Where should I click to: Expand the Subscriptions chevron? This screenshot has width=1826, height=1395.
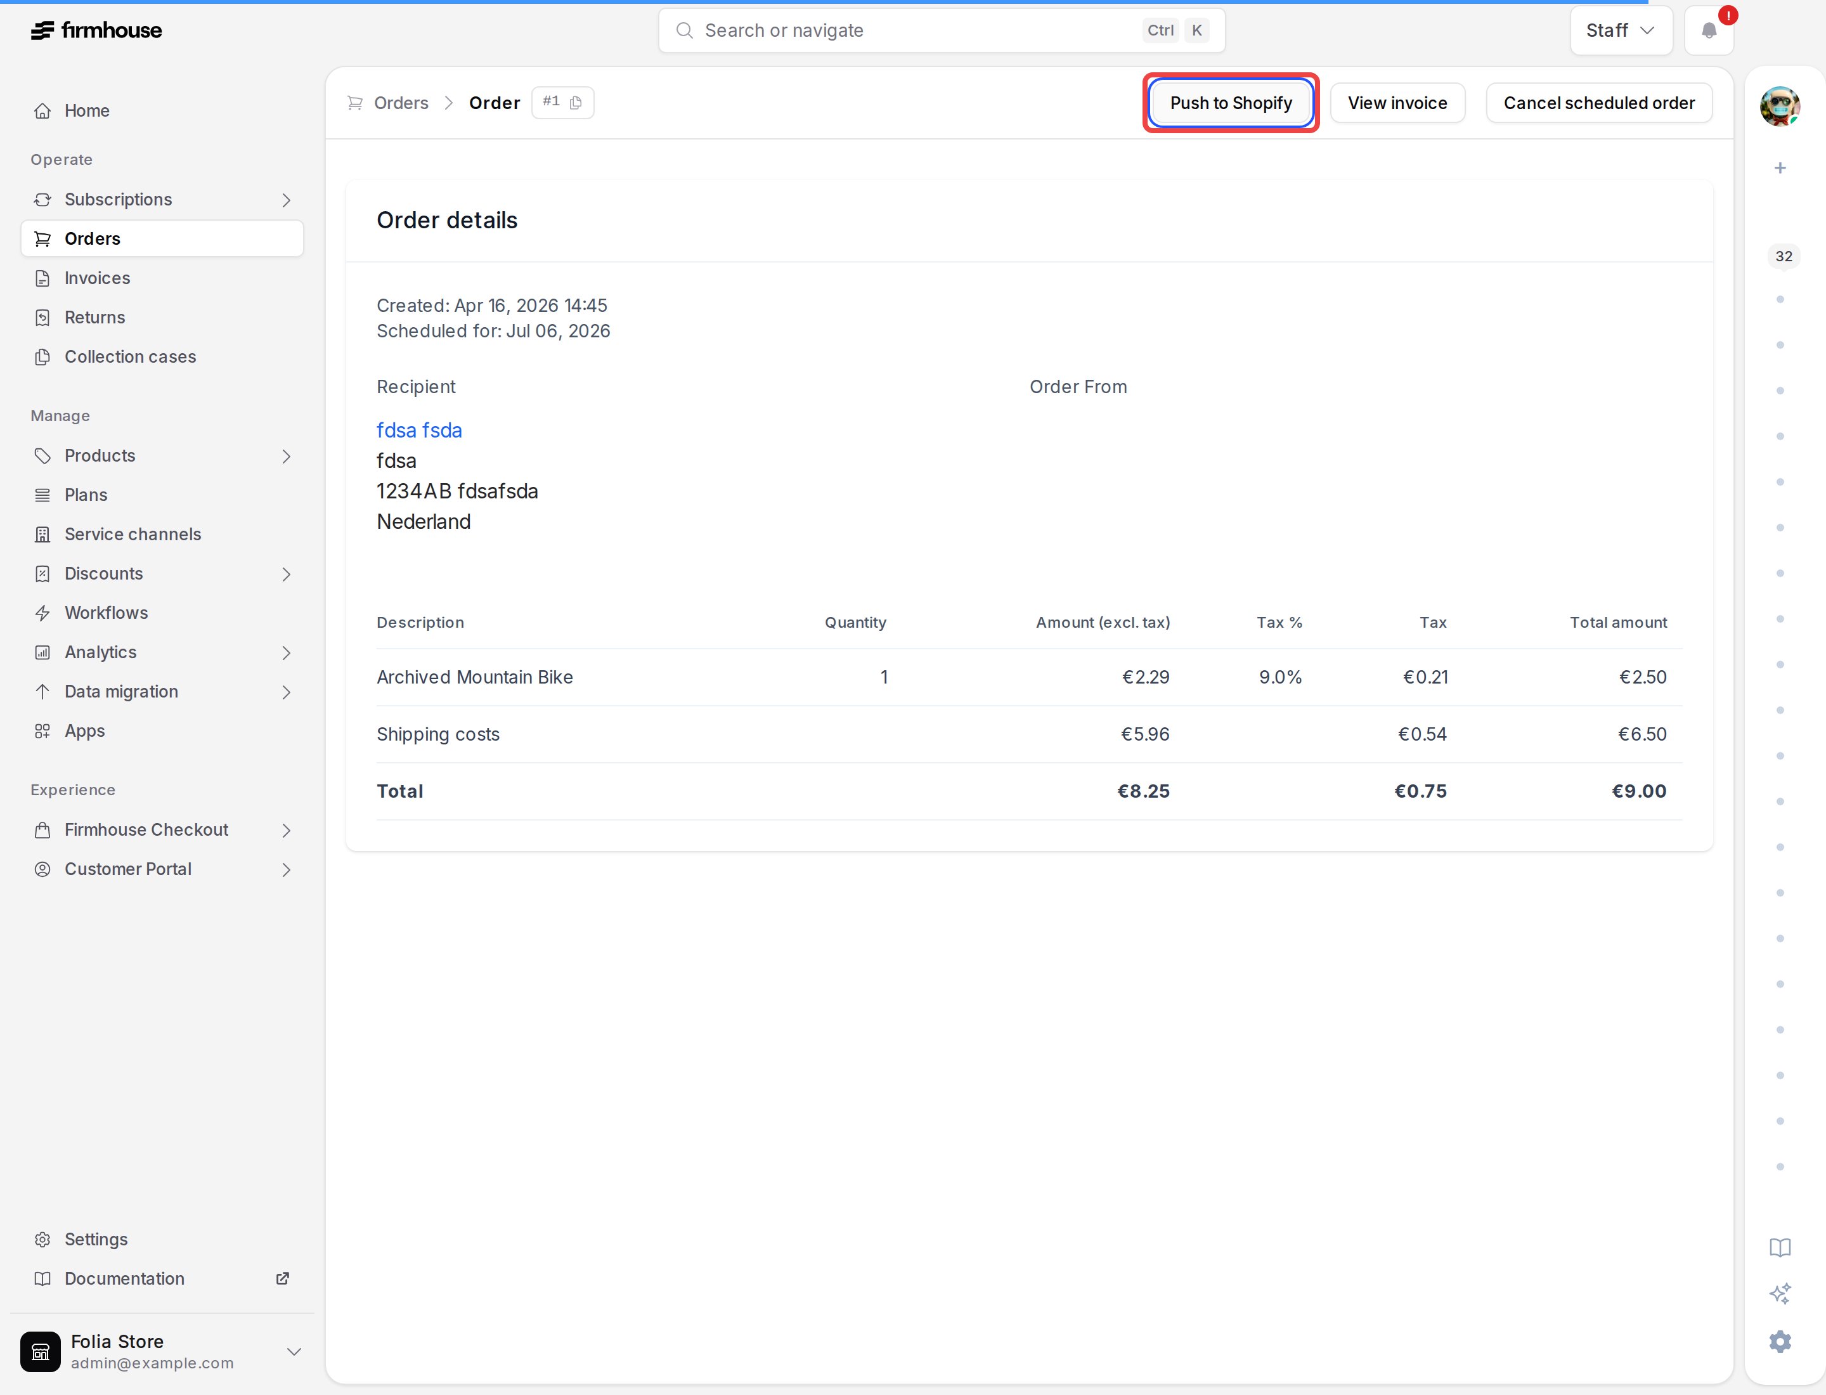pos(287,200)
